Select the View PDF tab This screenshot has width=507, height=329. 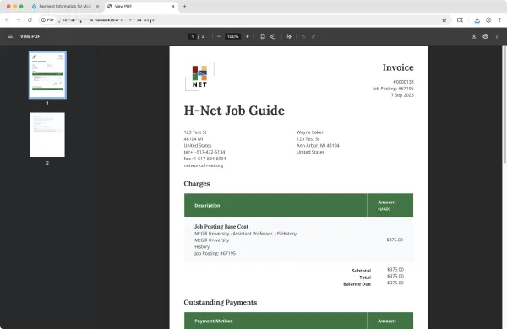(141, 6)
